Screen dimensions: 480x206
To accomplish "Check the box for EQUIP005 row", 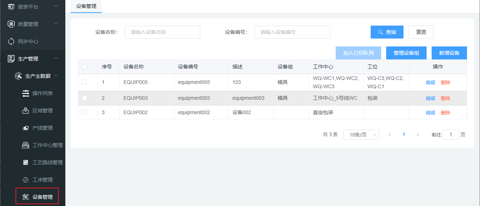I will [84, 82].
